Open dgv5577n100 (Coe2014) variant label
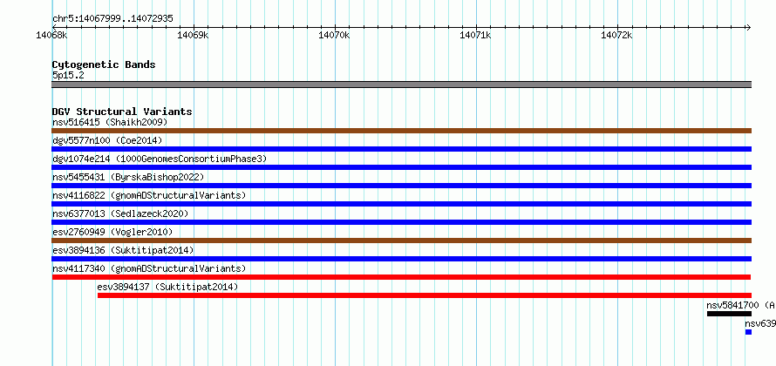776x366 pixels. (x=107, y=140)
